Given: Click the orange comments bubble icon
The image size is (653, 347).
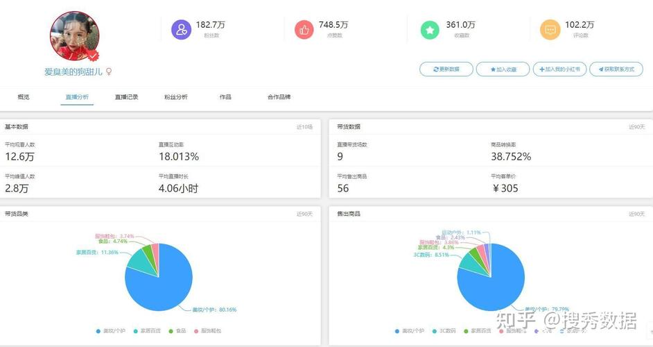Looking at the screenshot, I should pos(550,30).
